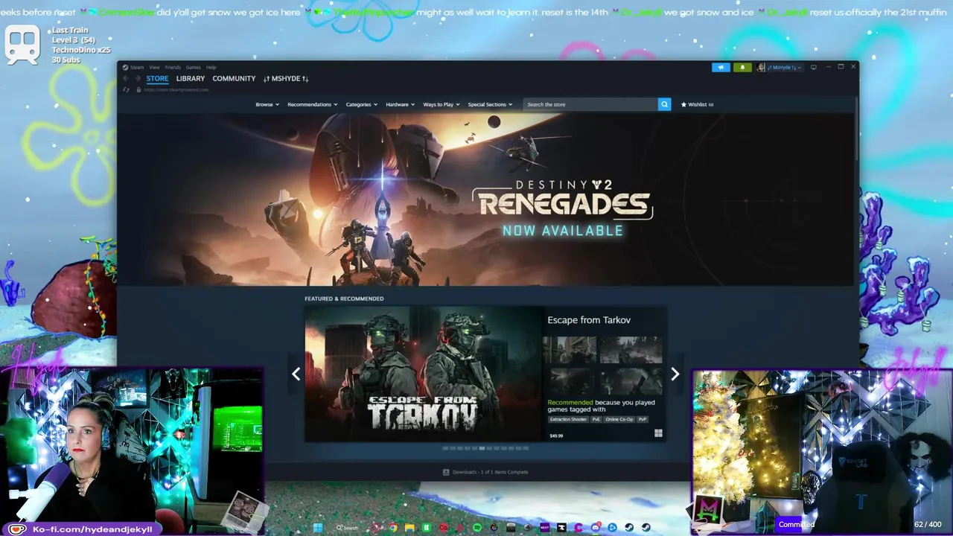Click the Faceit-style black and white taskbar icon

click(561, 528)
